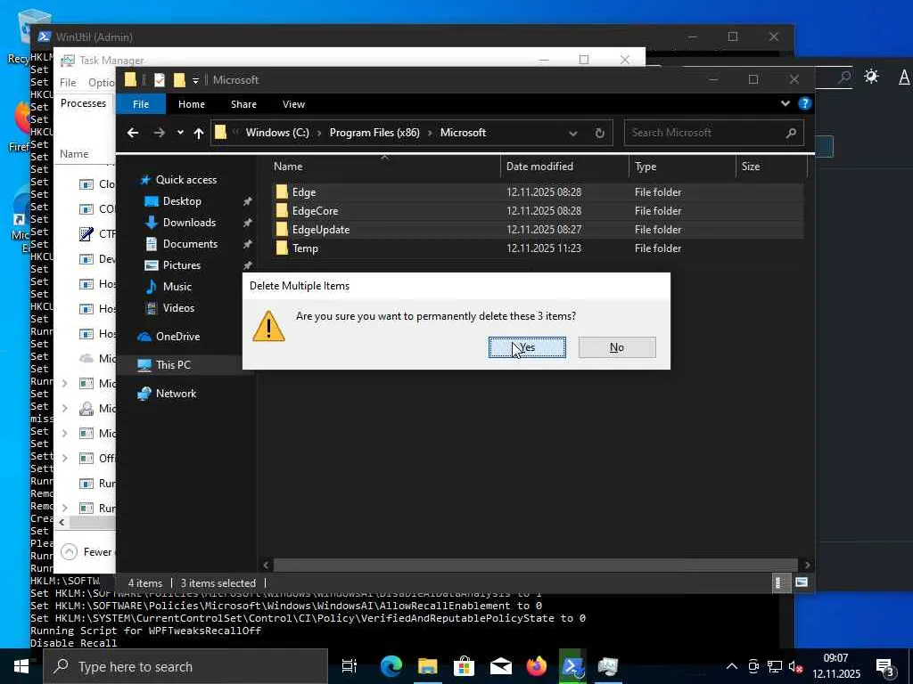Open the notification center icon
Viewport: 913px width, 684px height.
(x=885, y=668)
